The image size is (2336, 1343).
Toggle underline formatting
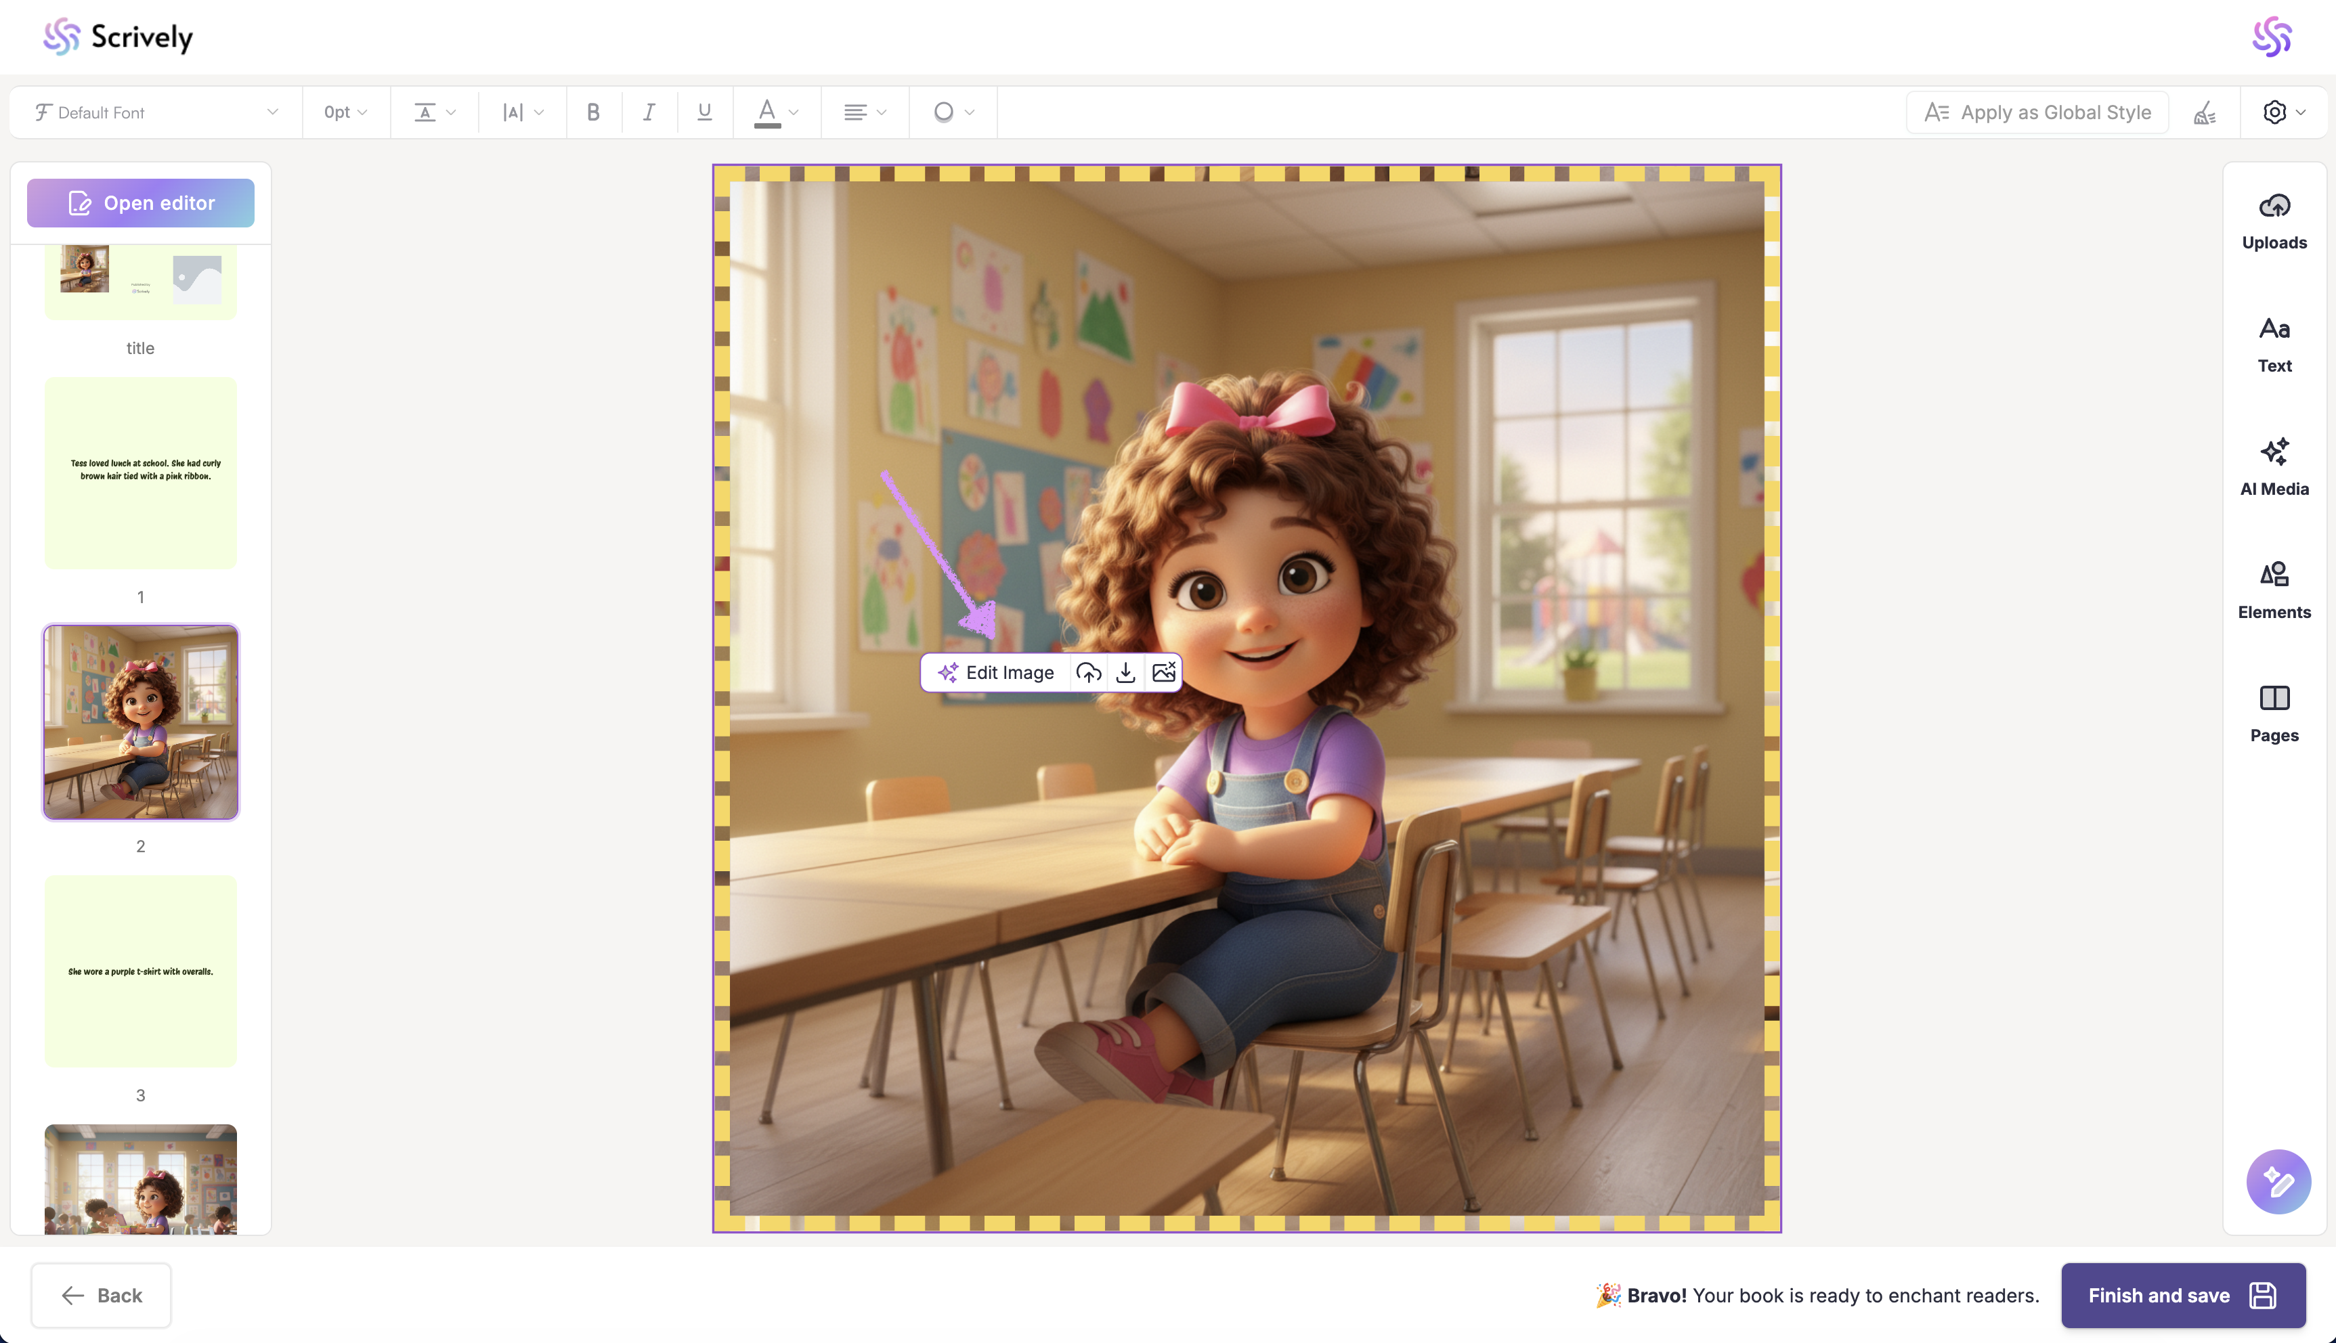coord(704,112)
